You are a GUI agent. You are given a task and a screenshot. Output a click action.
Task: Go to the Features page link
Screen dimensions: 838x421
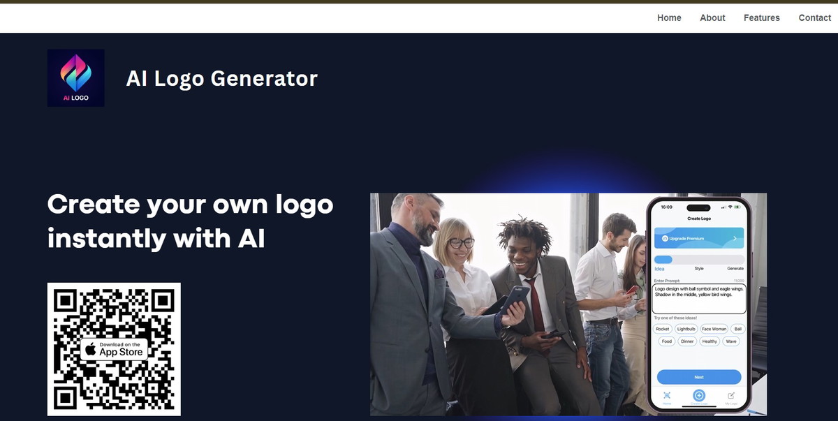(761, 17)
